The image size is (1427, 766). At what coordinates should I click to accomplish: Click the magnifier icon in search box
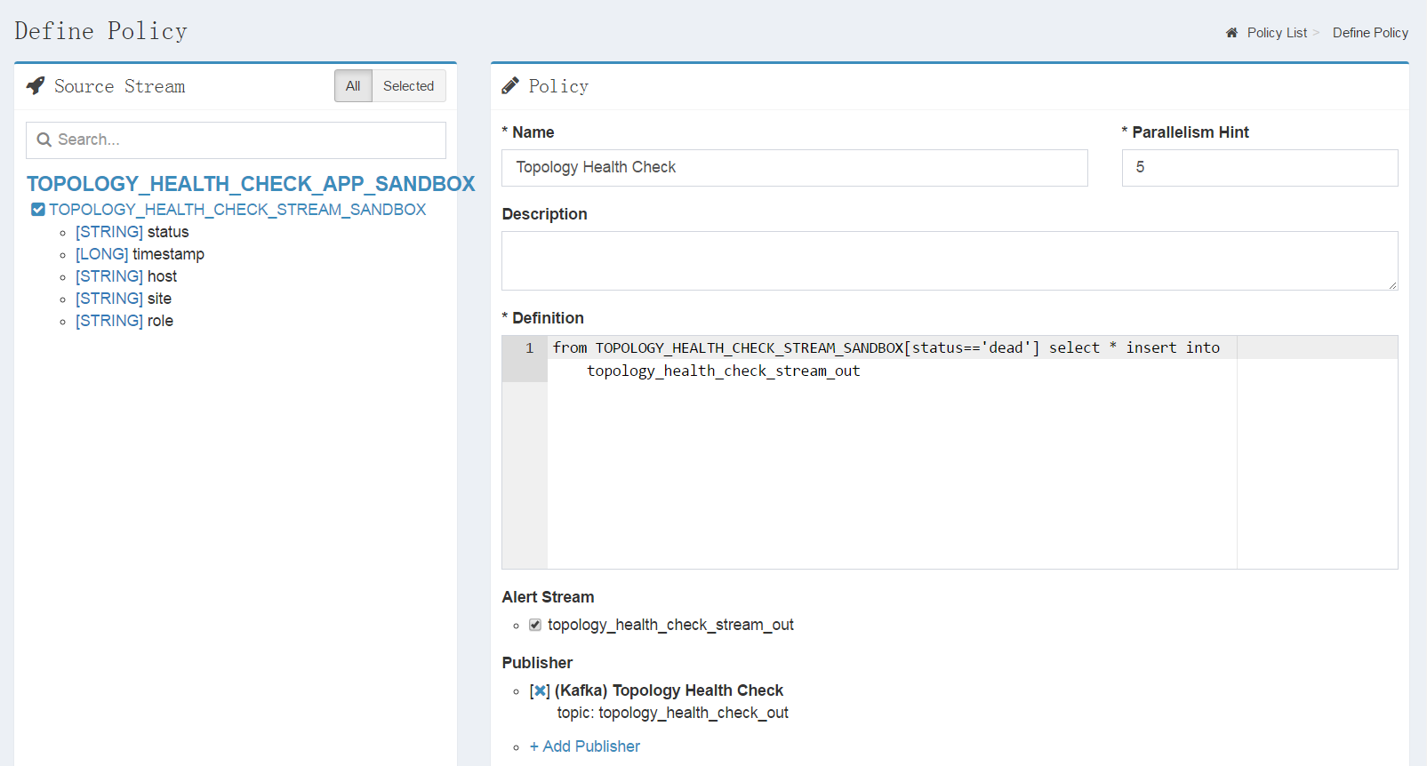(44, 140)
